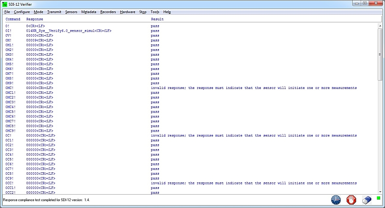Click the invalid response message for 0MC!
This screenshot has height=208, width=385.
click(x=254, y=88)
